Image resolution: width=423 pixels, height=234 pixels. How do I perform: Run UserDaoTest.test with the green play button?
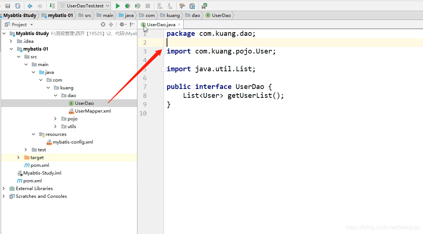coord(117,6)
